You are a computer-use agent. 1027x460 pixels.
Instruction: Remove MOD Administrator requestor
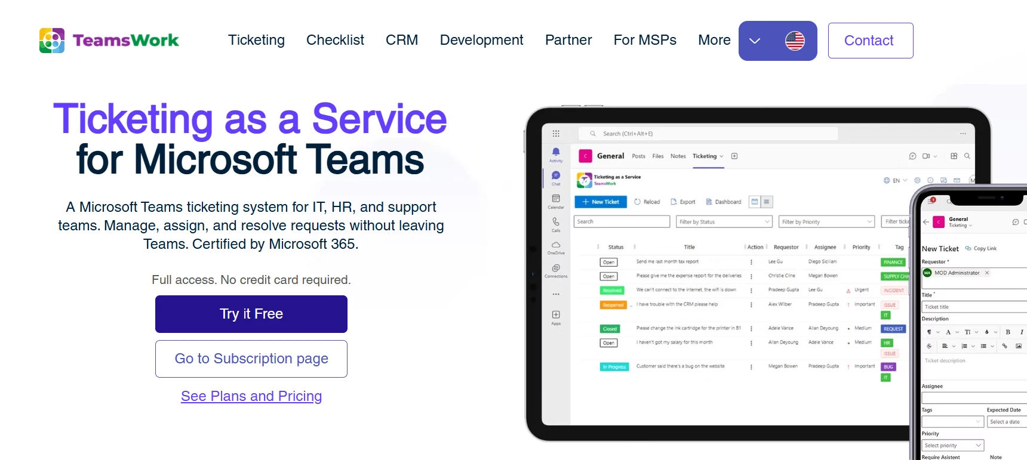click(x=987, y=273)
